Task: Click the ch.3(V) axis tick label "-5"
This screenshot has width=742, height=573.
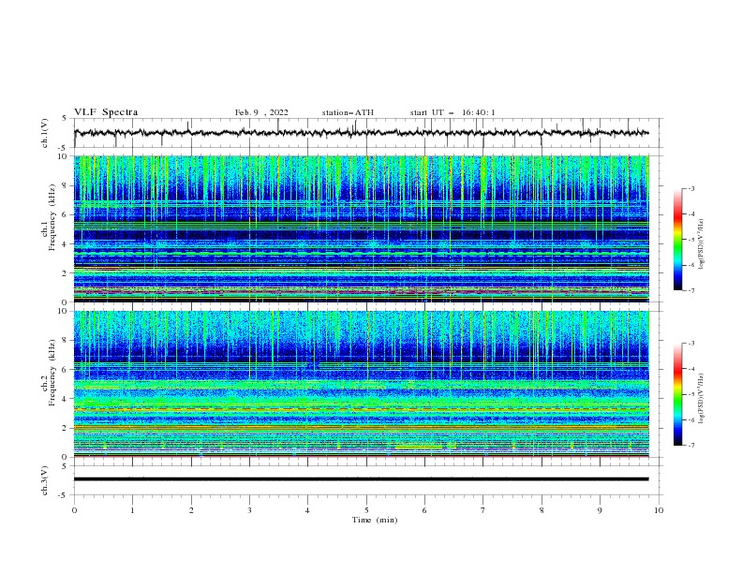Action: (x=64, y=495)
